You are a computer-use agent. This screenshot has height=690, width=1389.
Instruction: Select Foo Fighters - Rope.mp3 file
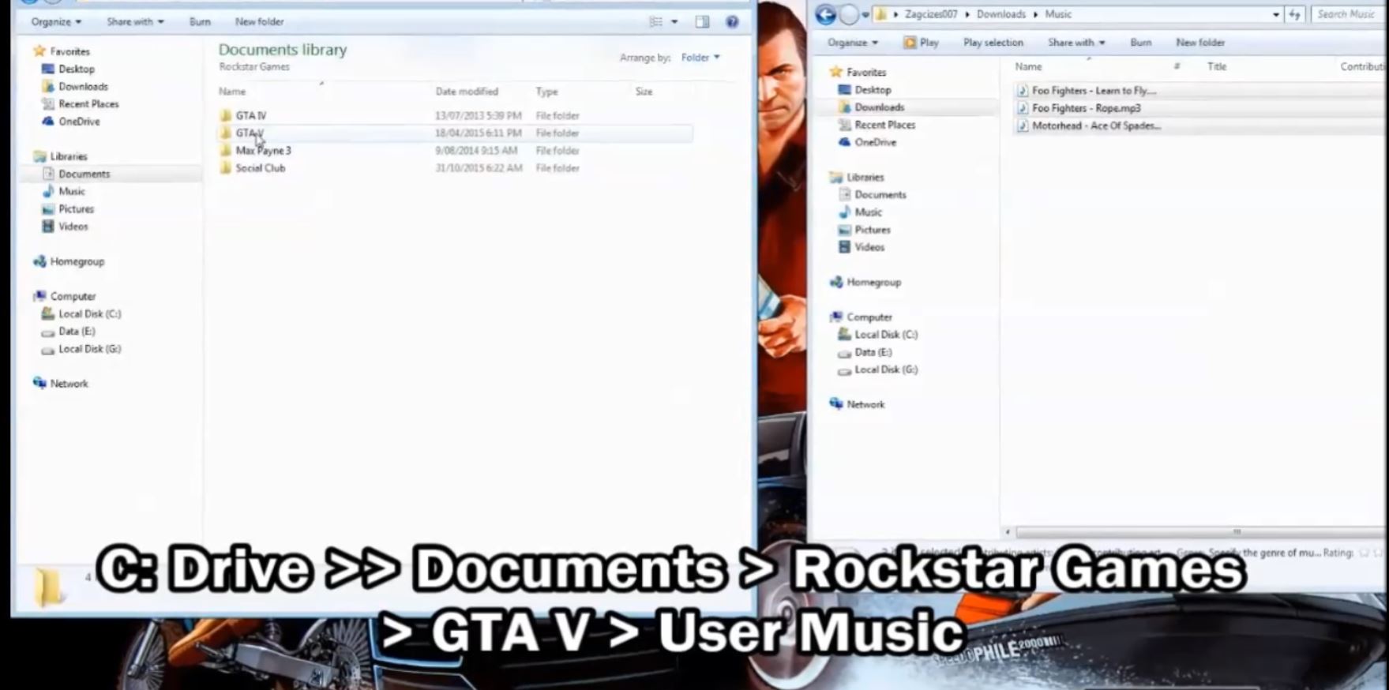(x=1079, y=107)
